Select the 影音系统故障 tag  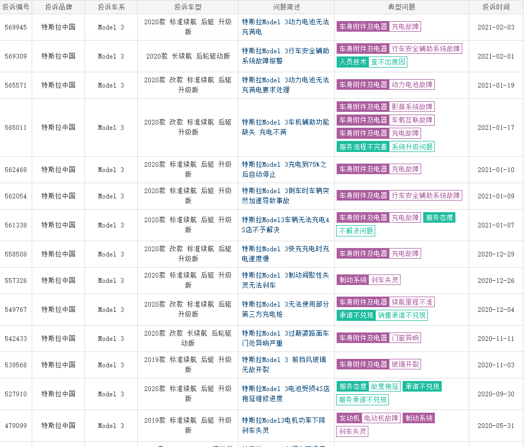pyautogui.click(x=412, y=107)
